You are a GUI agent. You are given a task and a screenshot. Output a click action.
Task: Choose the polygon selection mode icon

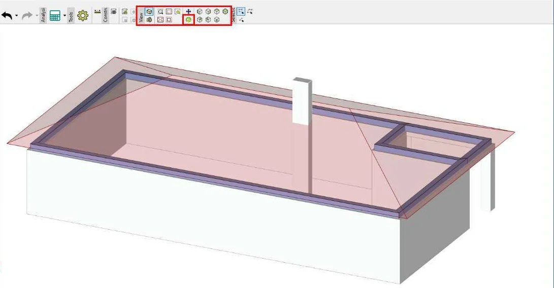[250, 12]
